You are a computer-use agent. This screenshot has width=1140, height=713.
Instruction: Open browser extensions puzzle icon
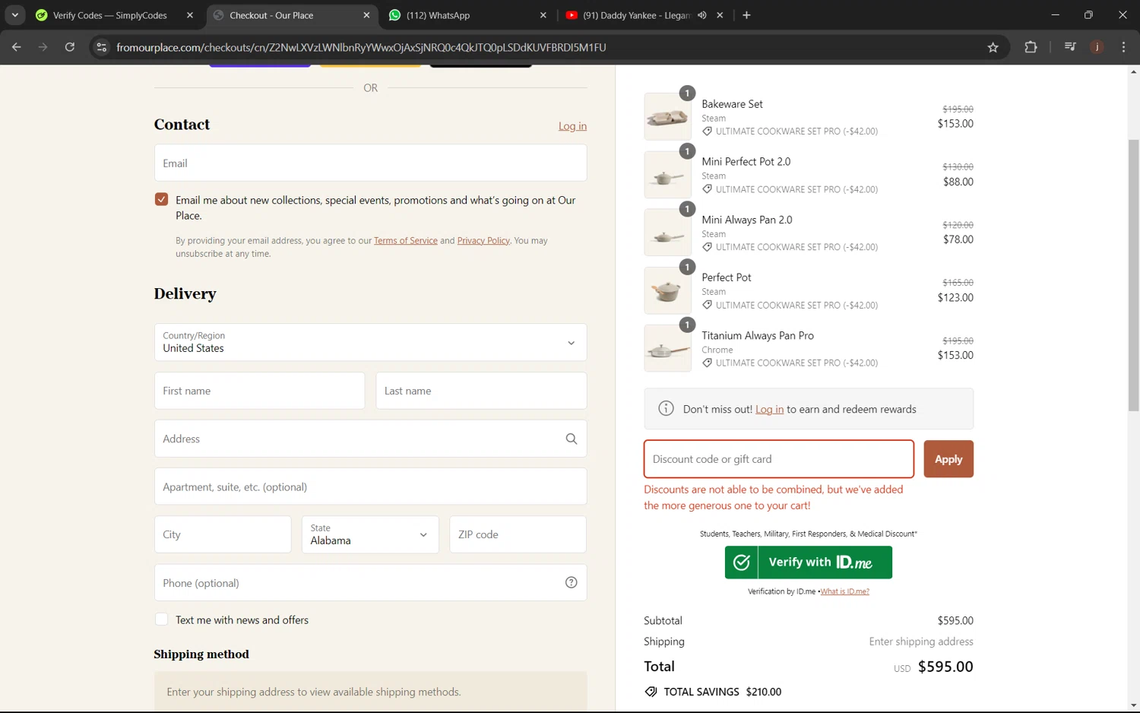coord(1031,47)
